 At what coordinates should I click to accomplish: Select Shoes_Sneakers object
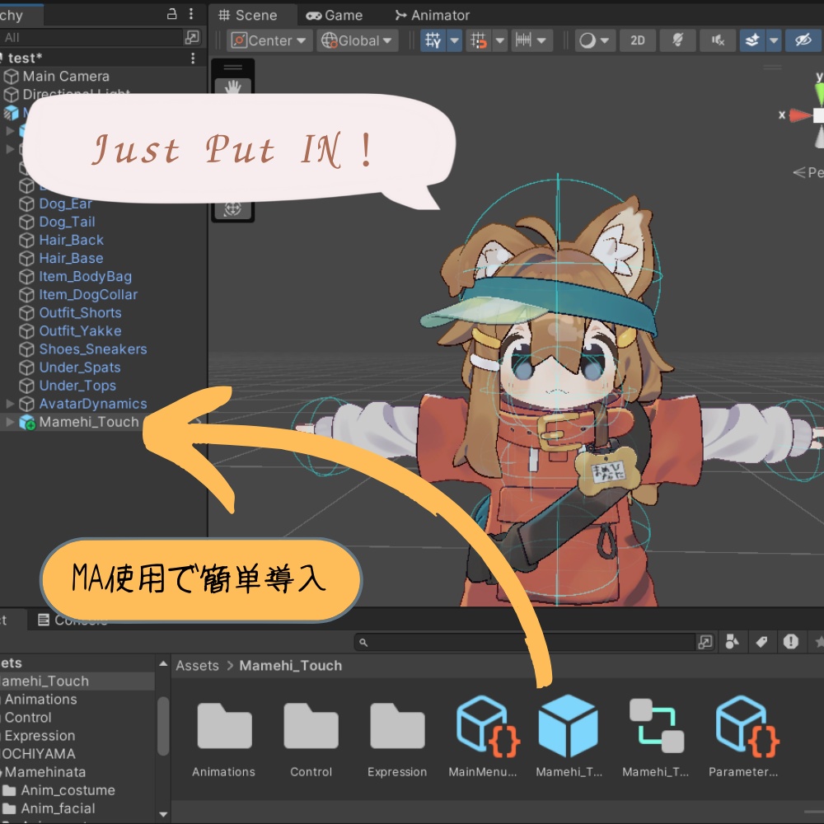[x=93, y=349]
